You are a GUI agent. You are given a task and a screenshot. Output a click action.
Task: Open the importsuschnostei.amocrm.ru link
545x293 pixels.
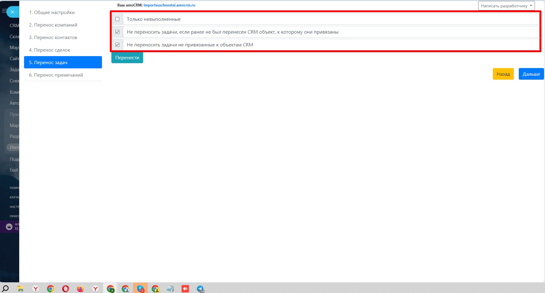tap(169, 5)
